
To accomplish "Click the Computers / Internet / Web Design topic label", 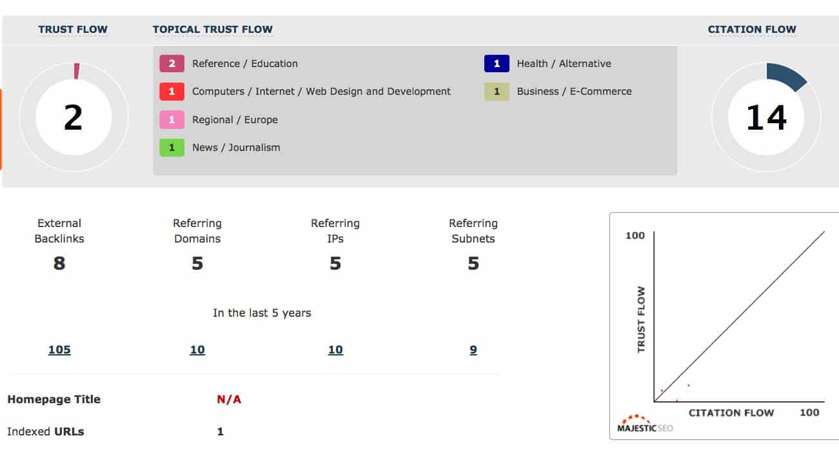I will pyautogui.click(x=321, y=92).
